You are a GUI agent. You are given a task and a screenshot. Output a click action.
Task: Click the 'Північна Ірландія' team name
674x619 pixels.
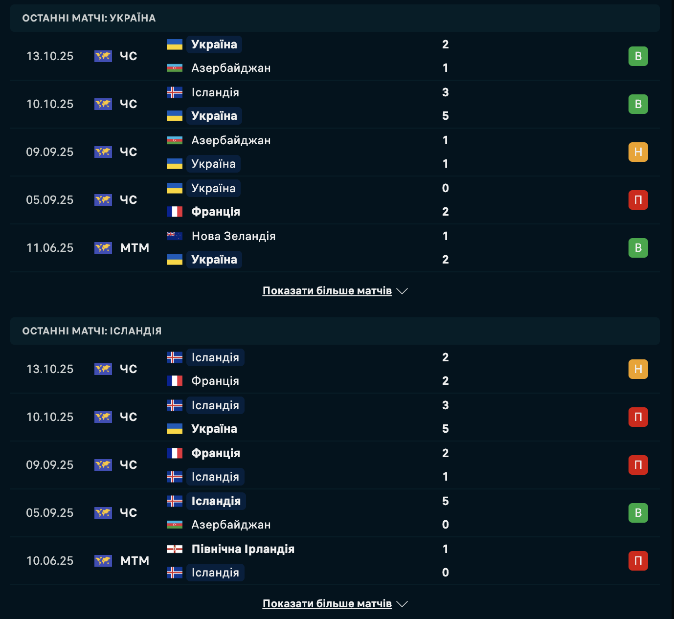tap(243, 549)
